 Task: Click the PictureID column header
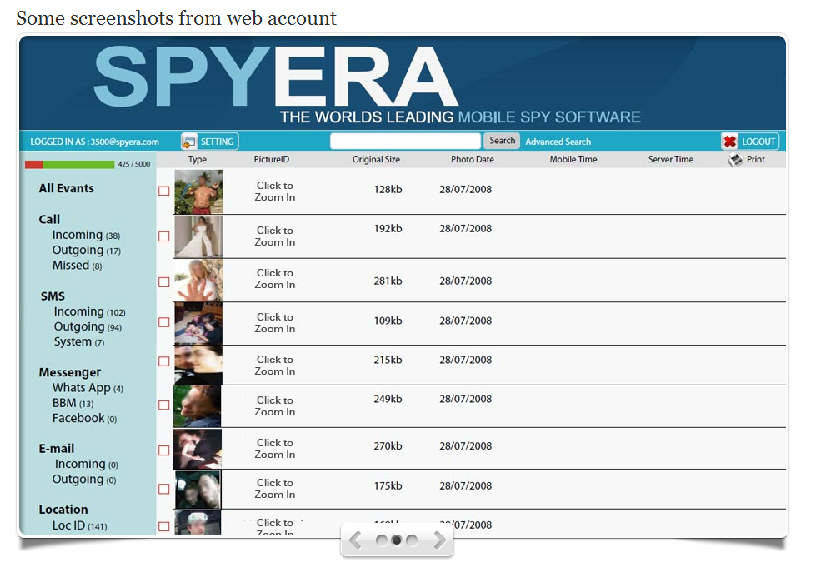coord(271,159)
